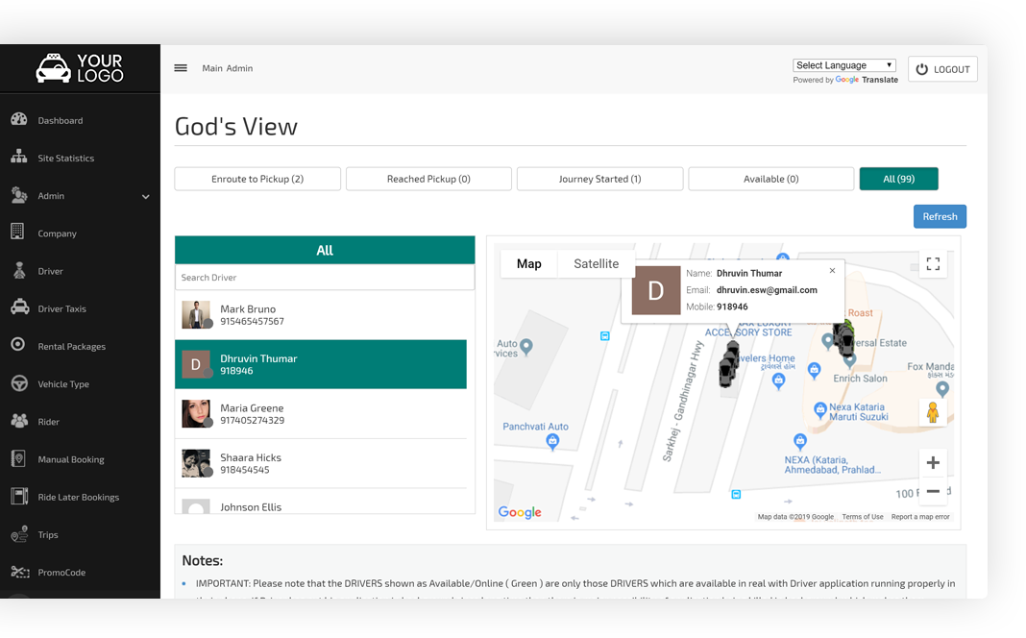Activate Street View with the pegman icon
The height and width of the screenshot is (638, 1026).
[933, 409]
